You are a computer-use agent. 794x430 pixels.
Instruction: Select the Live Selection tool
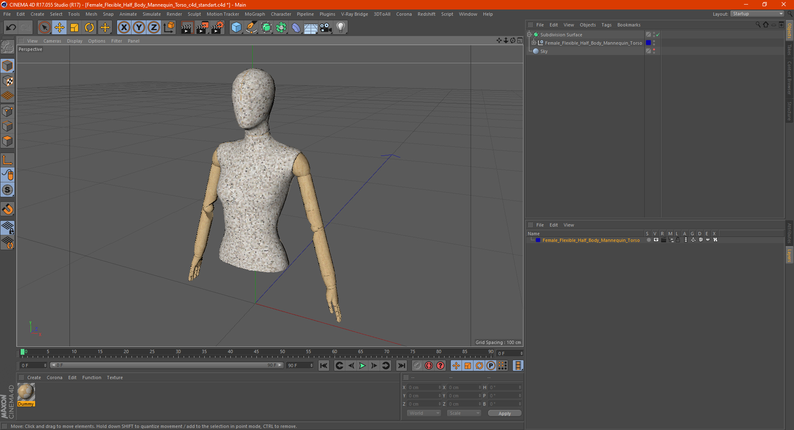coord(44,28)
